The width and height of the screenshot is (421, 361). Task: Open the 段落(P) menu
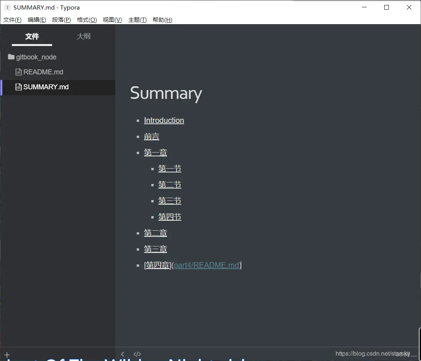(62, 20)
